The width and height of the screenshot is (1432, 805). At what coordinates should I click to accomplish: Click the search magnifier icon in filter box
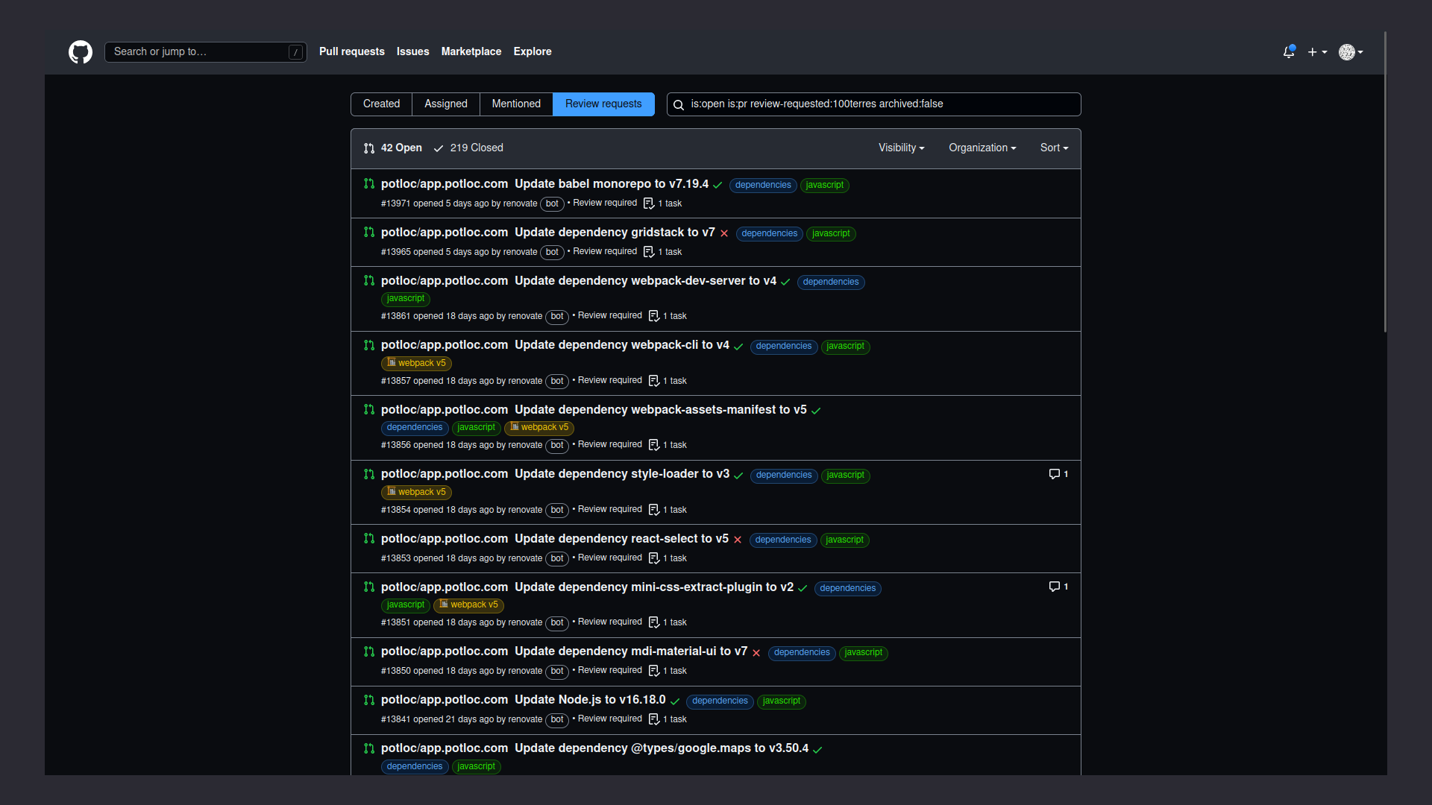coord(679,105)
